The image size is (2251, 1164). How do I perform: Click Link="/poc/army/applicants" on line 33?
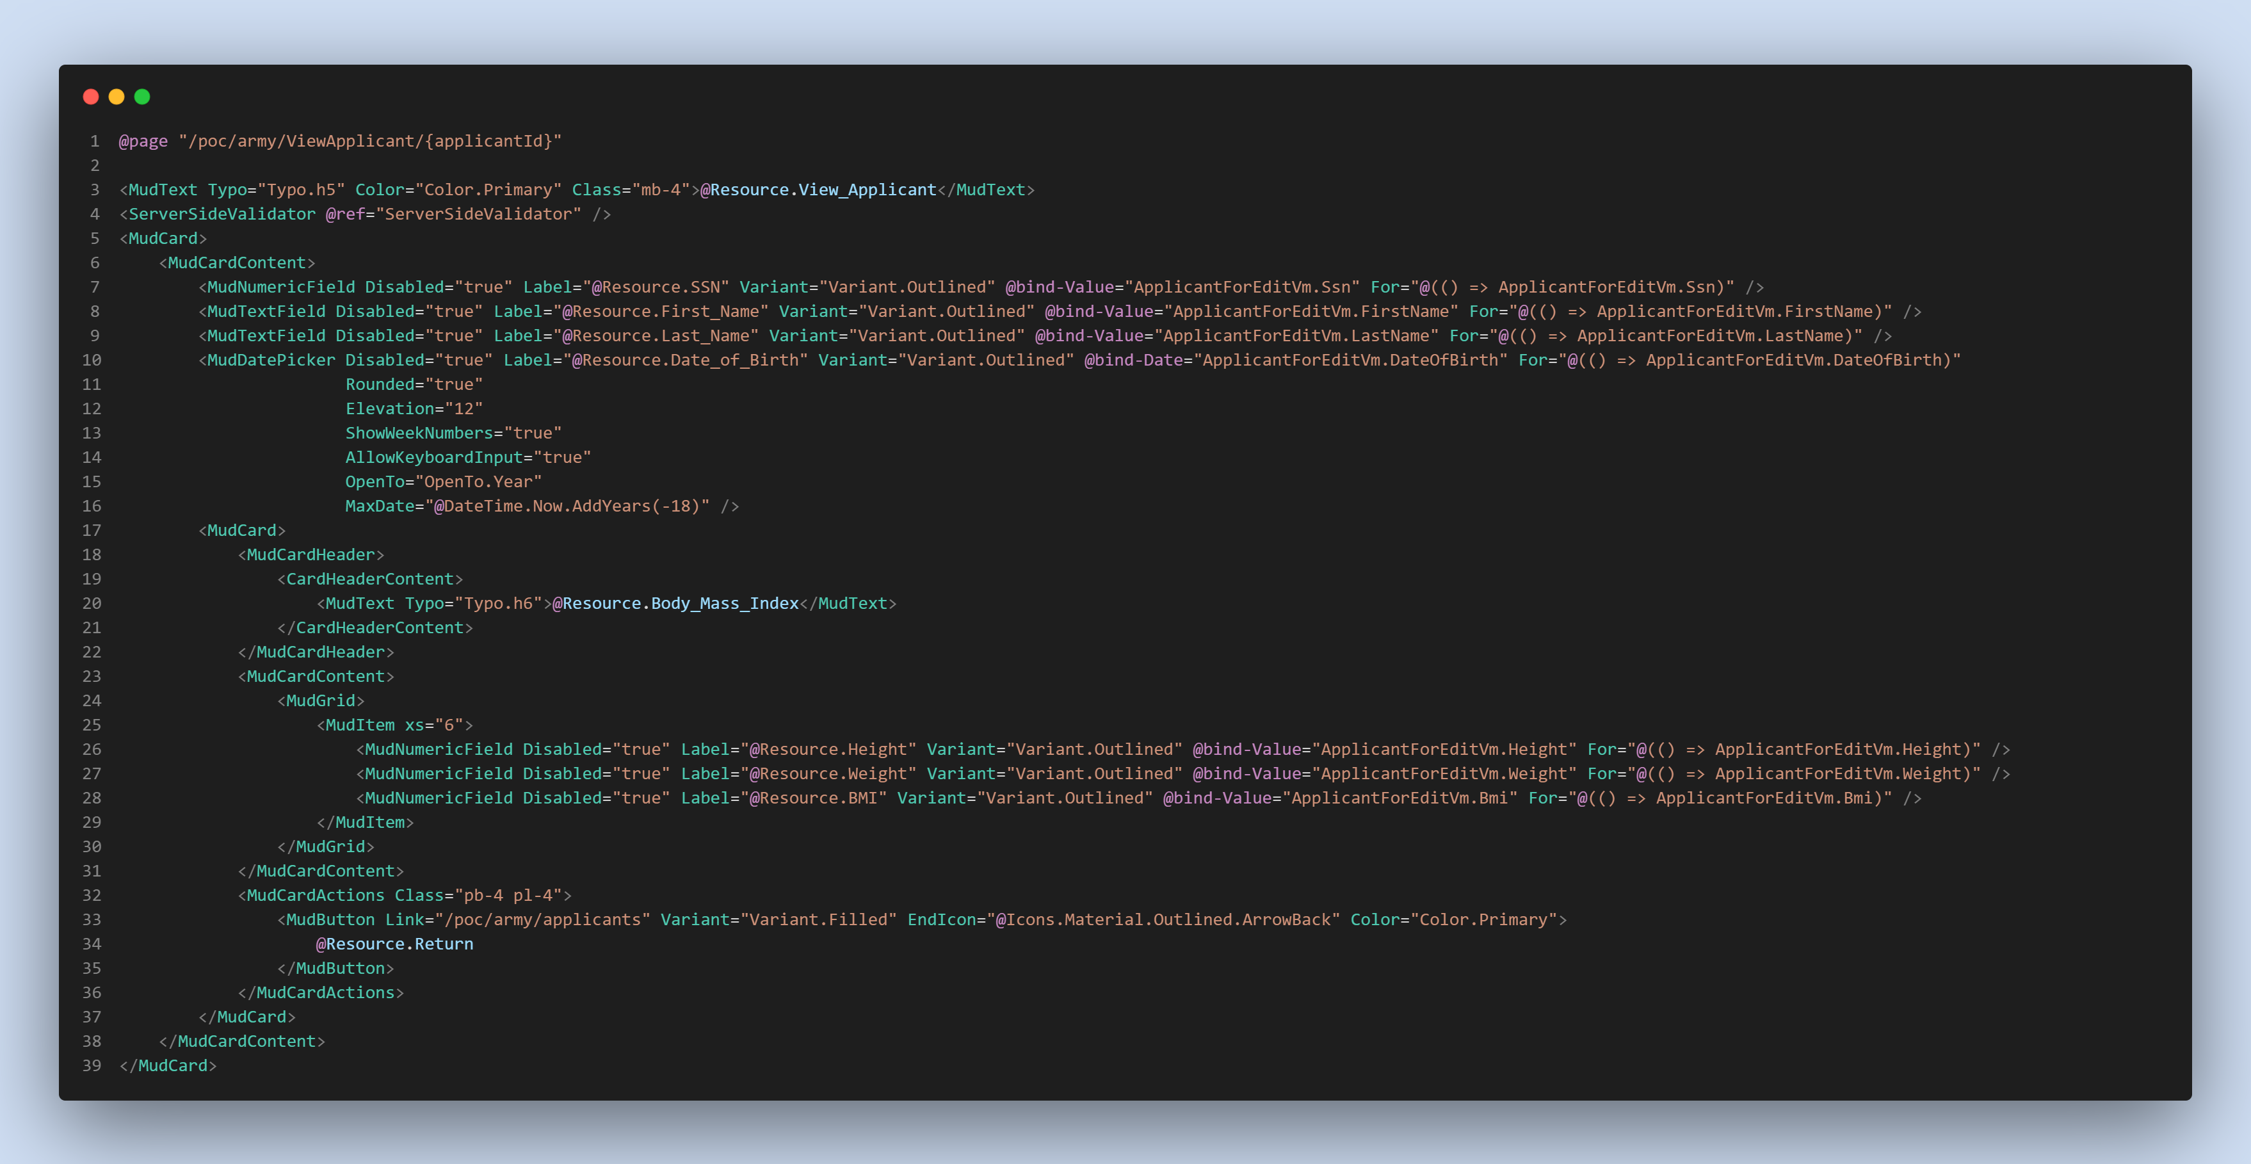(518, 920)
